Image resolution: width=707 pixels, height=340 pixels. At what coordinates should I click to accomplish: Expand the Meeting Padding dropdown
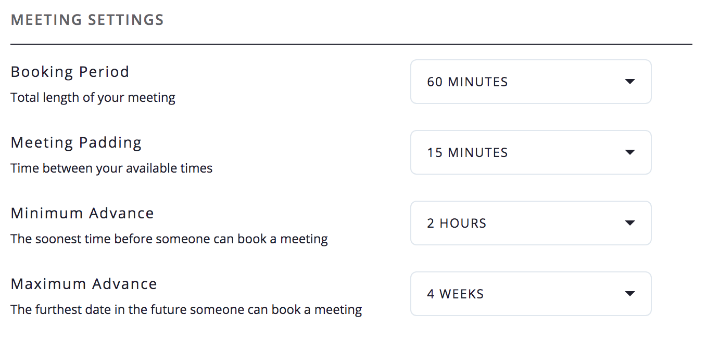pos(531,152)
